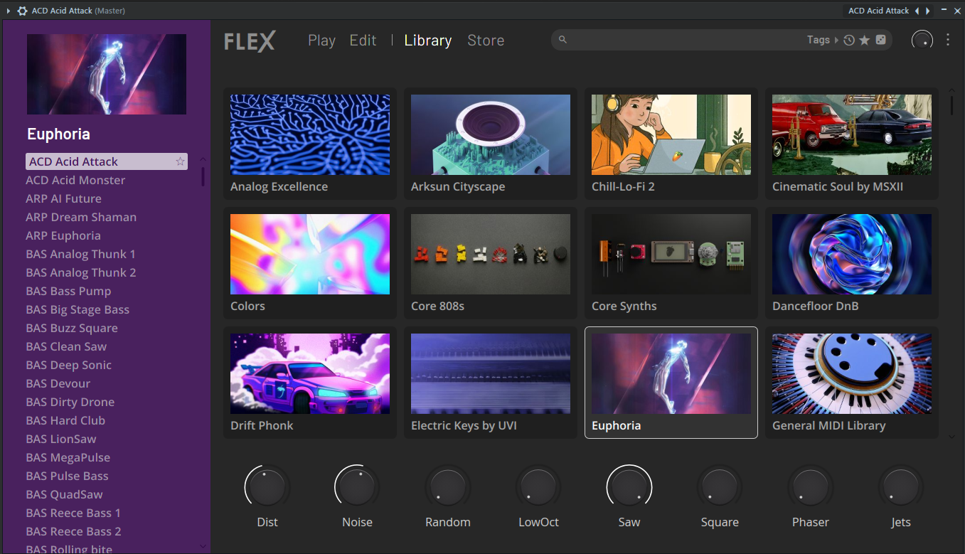Select the ARP AI Future preset

(x=63, y=198)
